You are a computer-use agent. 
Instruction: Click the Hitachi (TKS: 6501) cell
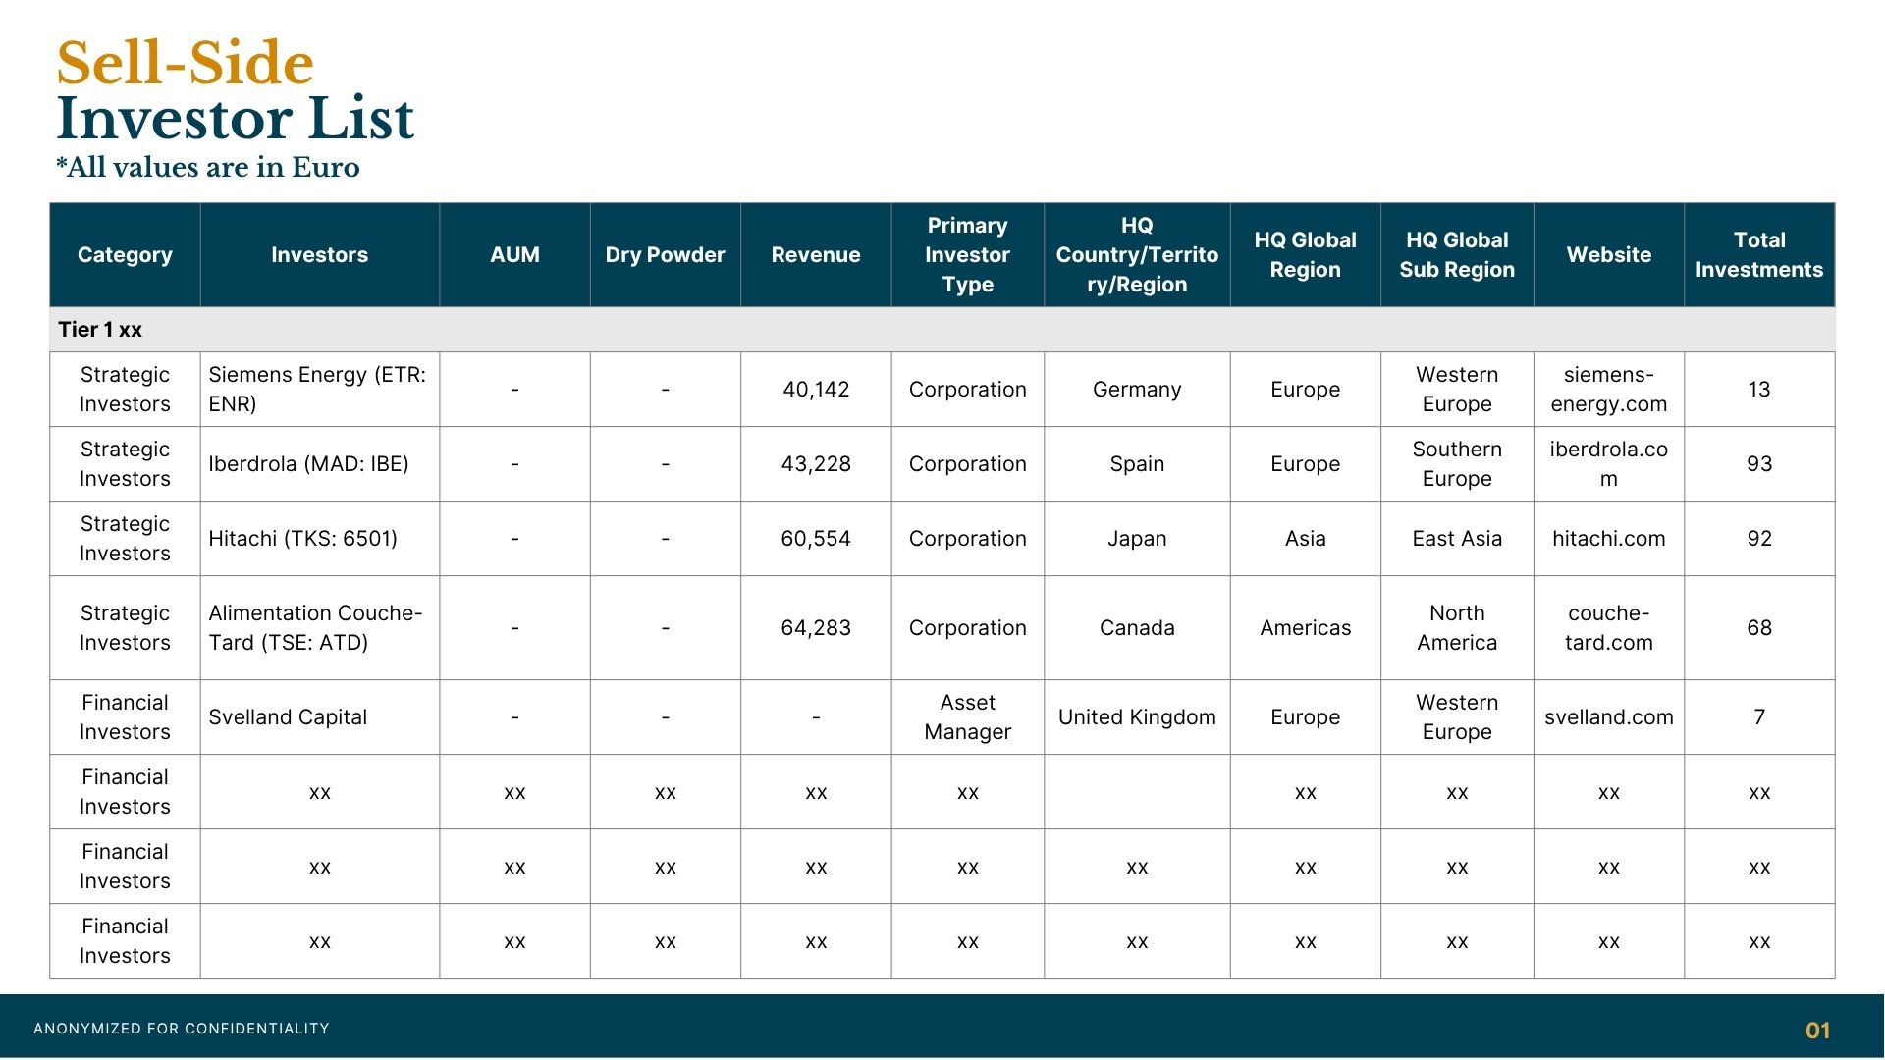coord(320,539)
